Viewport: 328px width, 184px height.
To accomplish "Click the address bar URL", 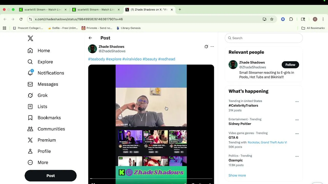I will (79, 19).
